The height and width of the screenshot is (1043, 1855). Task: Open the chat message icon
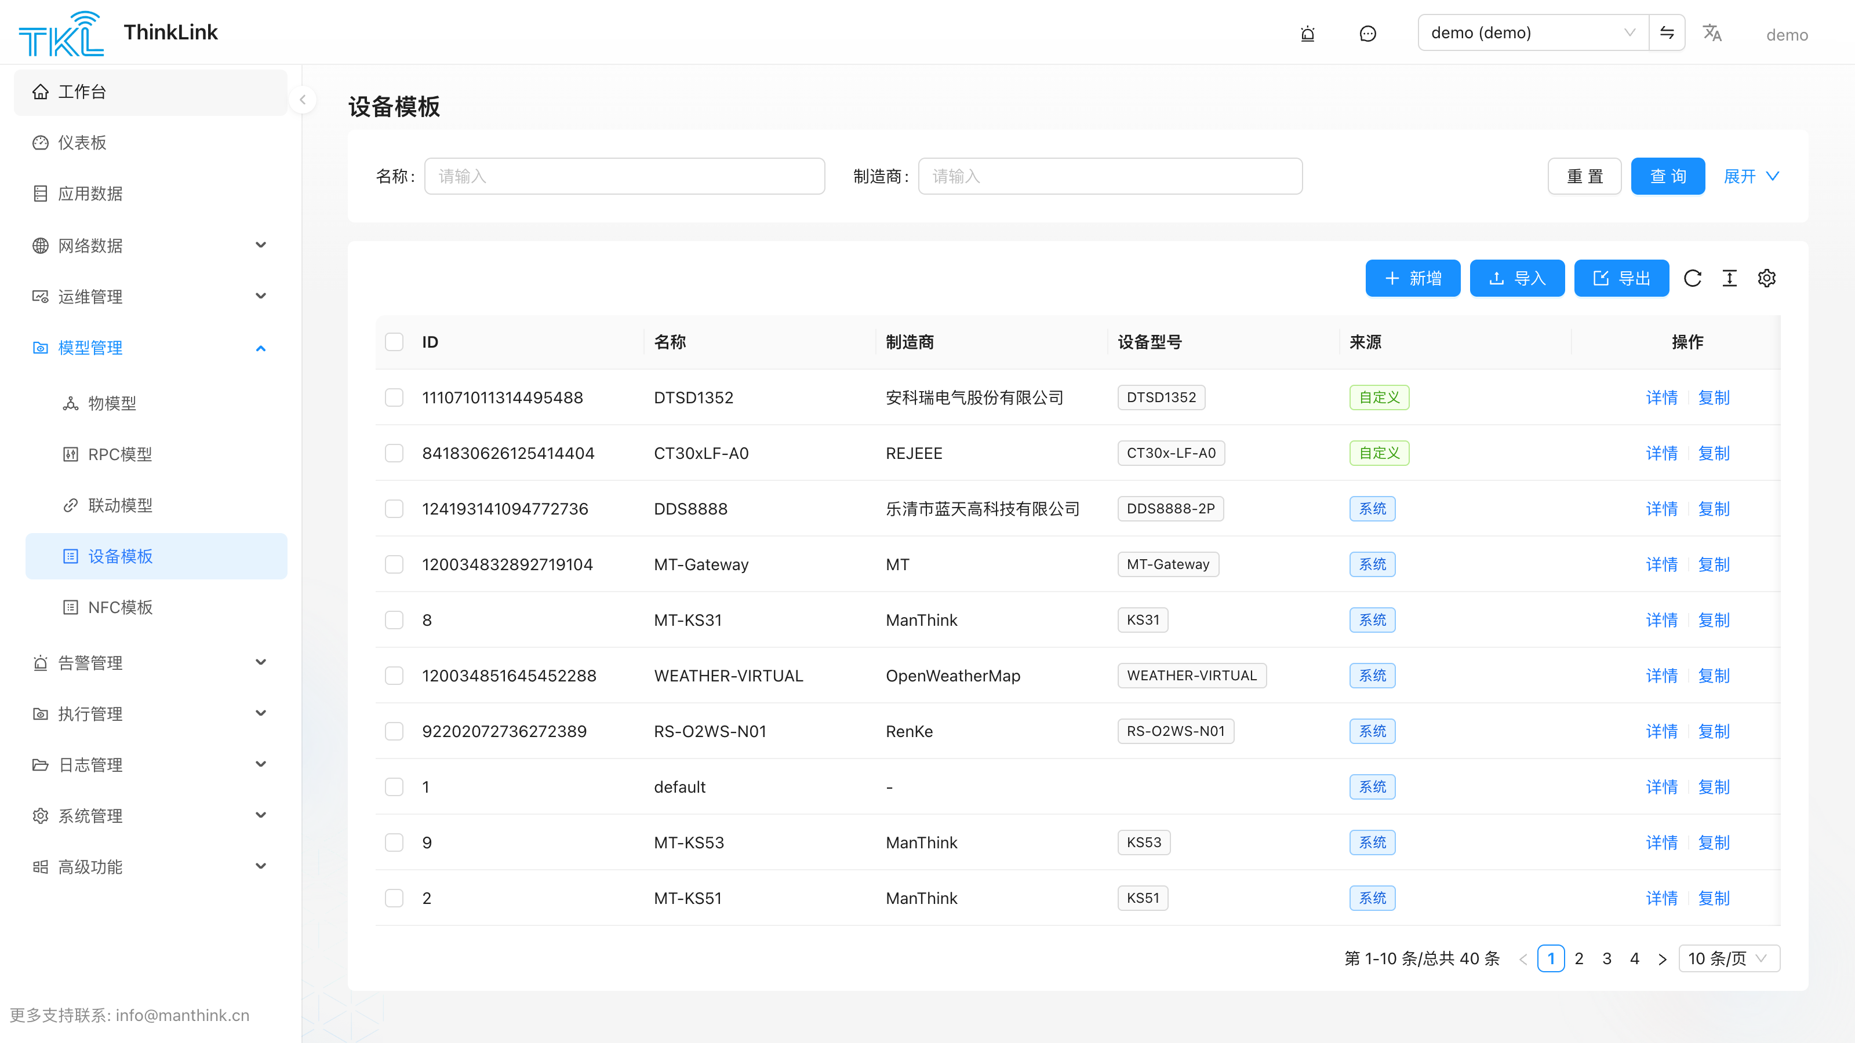coord(1367,33)
